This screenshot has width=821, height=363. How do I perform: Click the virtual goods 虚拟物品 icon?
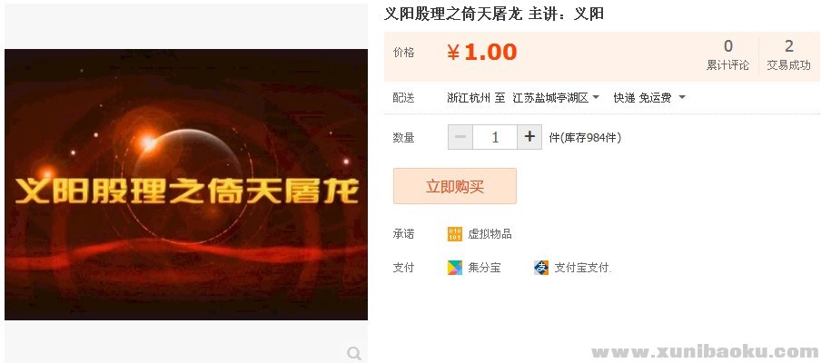(454, 234)
